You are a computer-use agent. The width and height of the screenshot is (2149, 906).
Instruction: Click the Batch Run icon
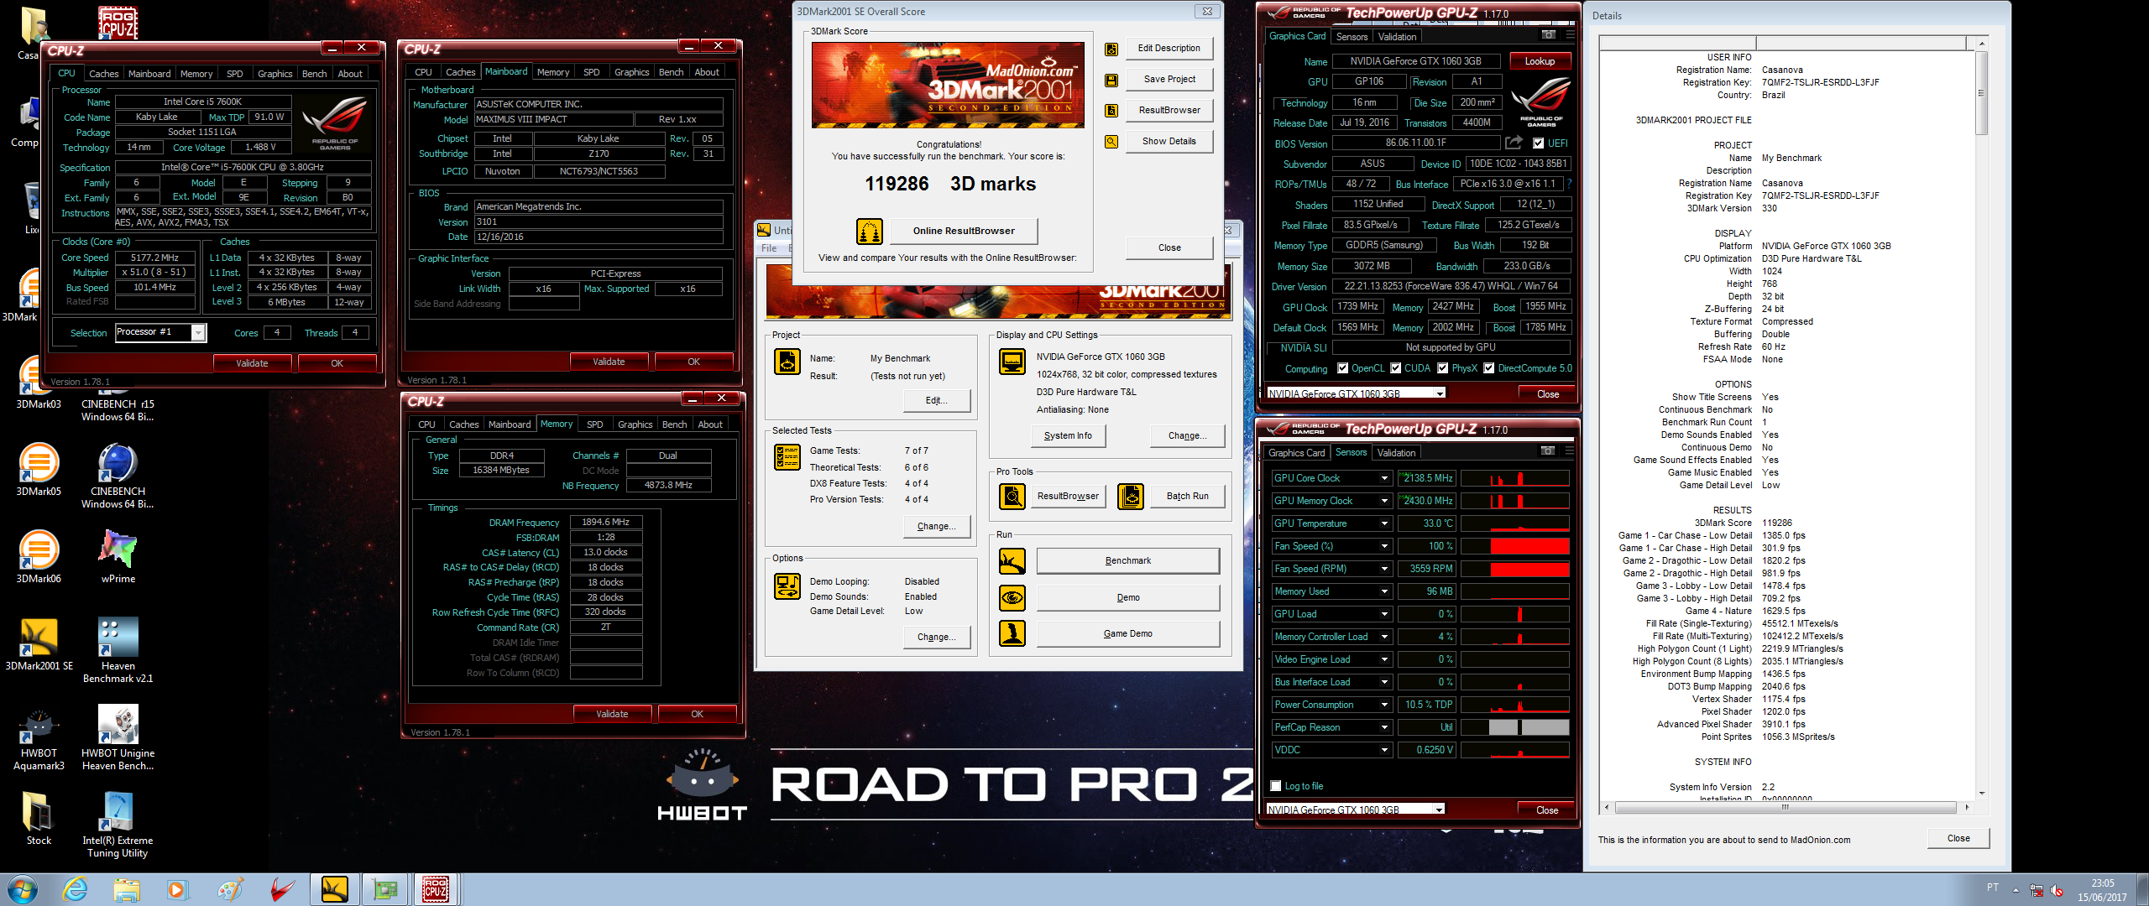(x=1130, y=496)
